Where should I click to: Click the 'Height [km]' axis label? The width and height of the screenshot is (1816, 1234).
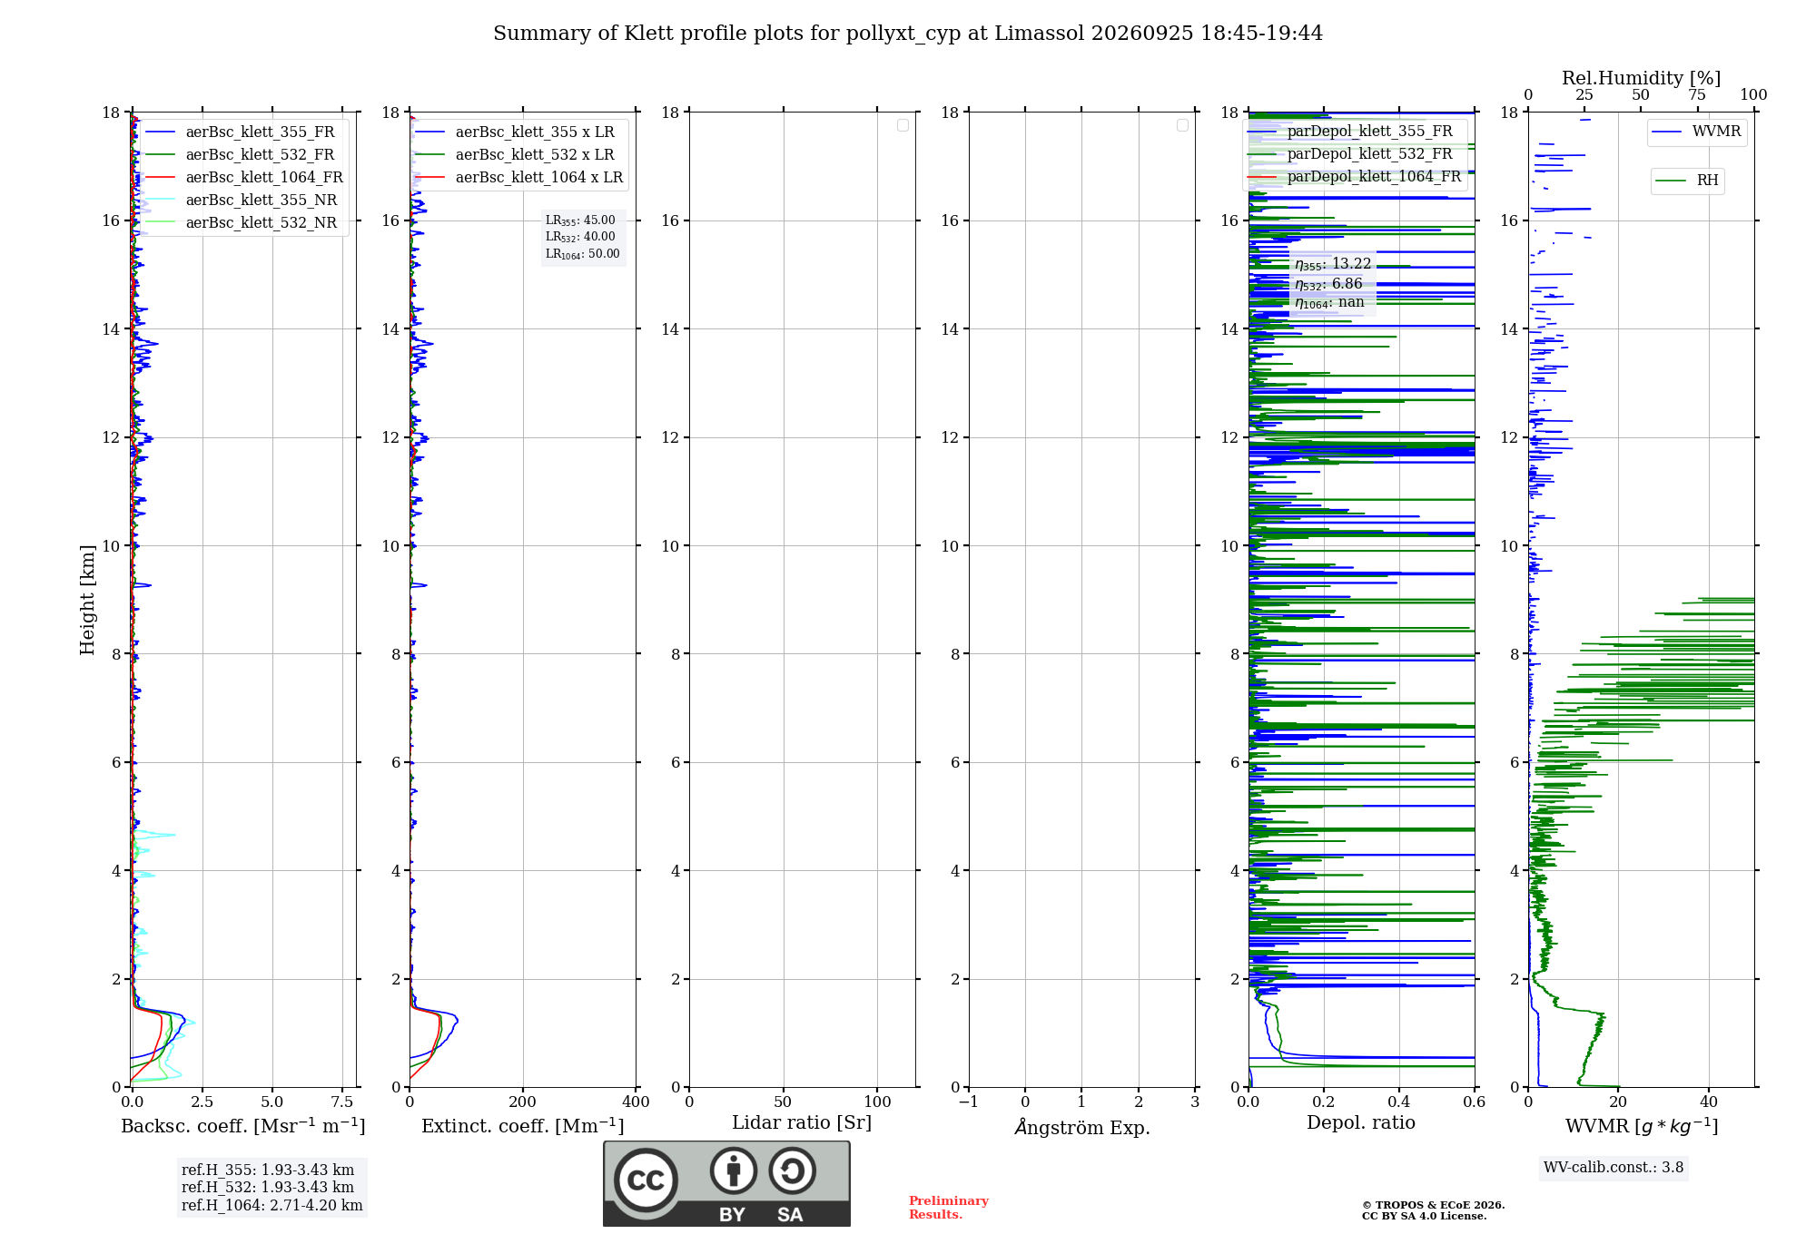click(87, 600)
